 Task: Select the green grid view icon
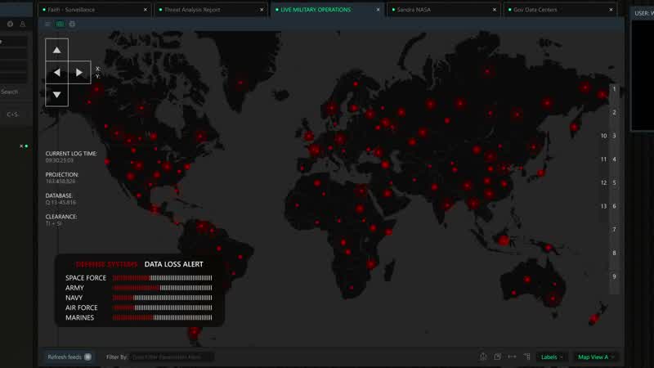pos(60,25)
